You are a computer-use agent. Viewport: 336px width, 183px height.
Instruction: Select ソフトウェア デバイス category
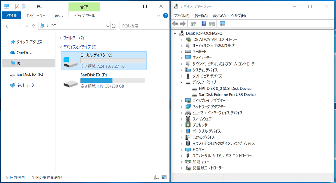[207, 76]
